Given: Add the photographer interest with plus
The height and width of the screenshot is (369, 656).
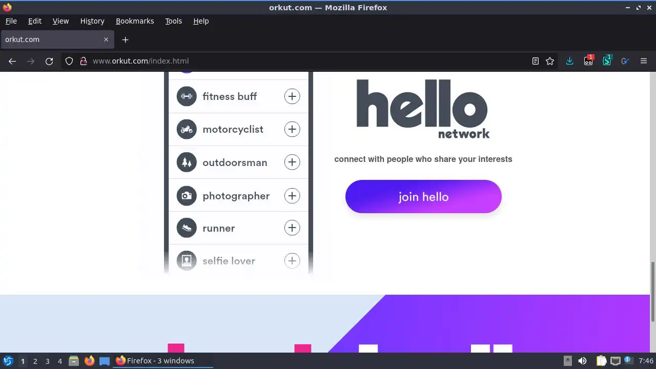Looking at the screenshot, I should click(x=292, y=196).
